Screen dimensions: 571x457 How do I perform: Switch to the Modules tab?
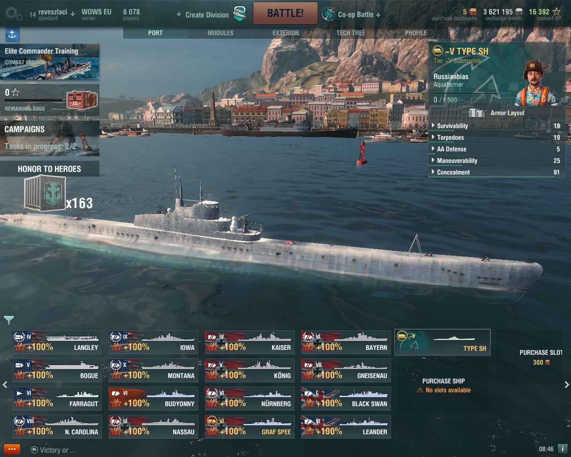click(x=220, y=33)
